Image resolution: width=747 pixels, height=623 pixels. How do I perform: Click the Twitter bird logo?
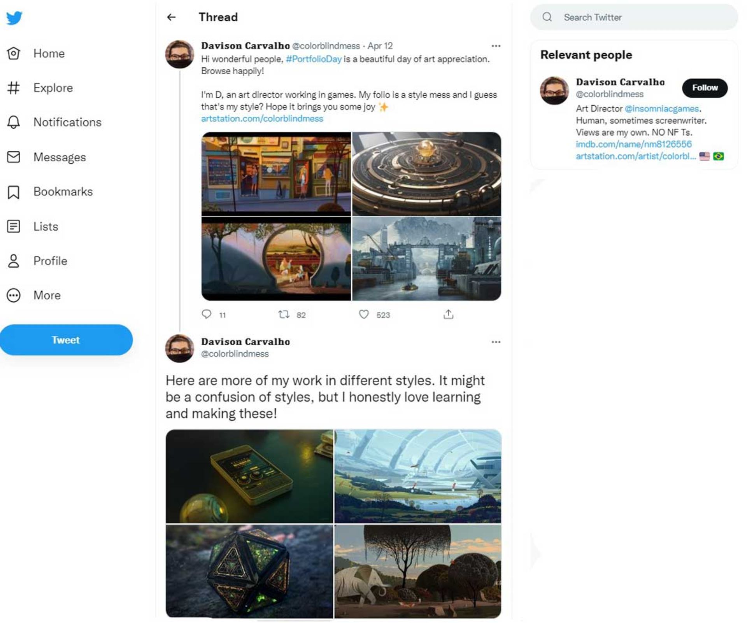click(x=14, y=18)
